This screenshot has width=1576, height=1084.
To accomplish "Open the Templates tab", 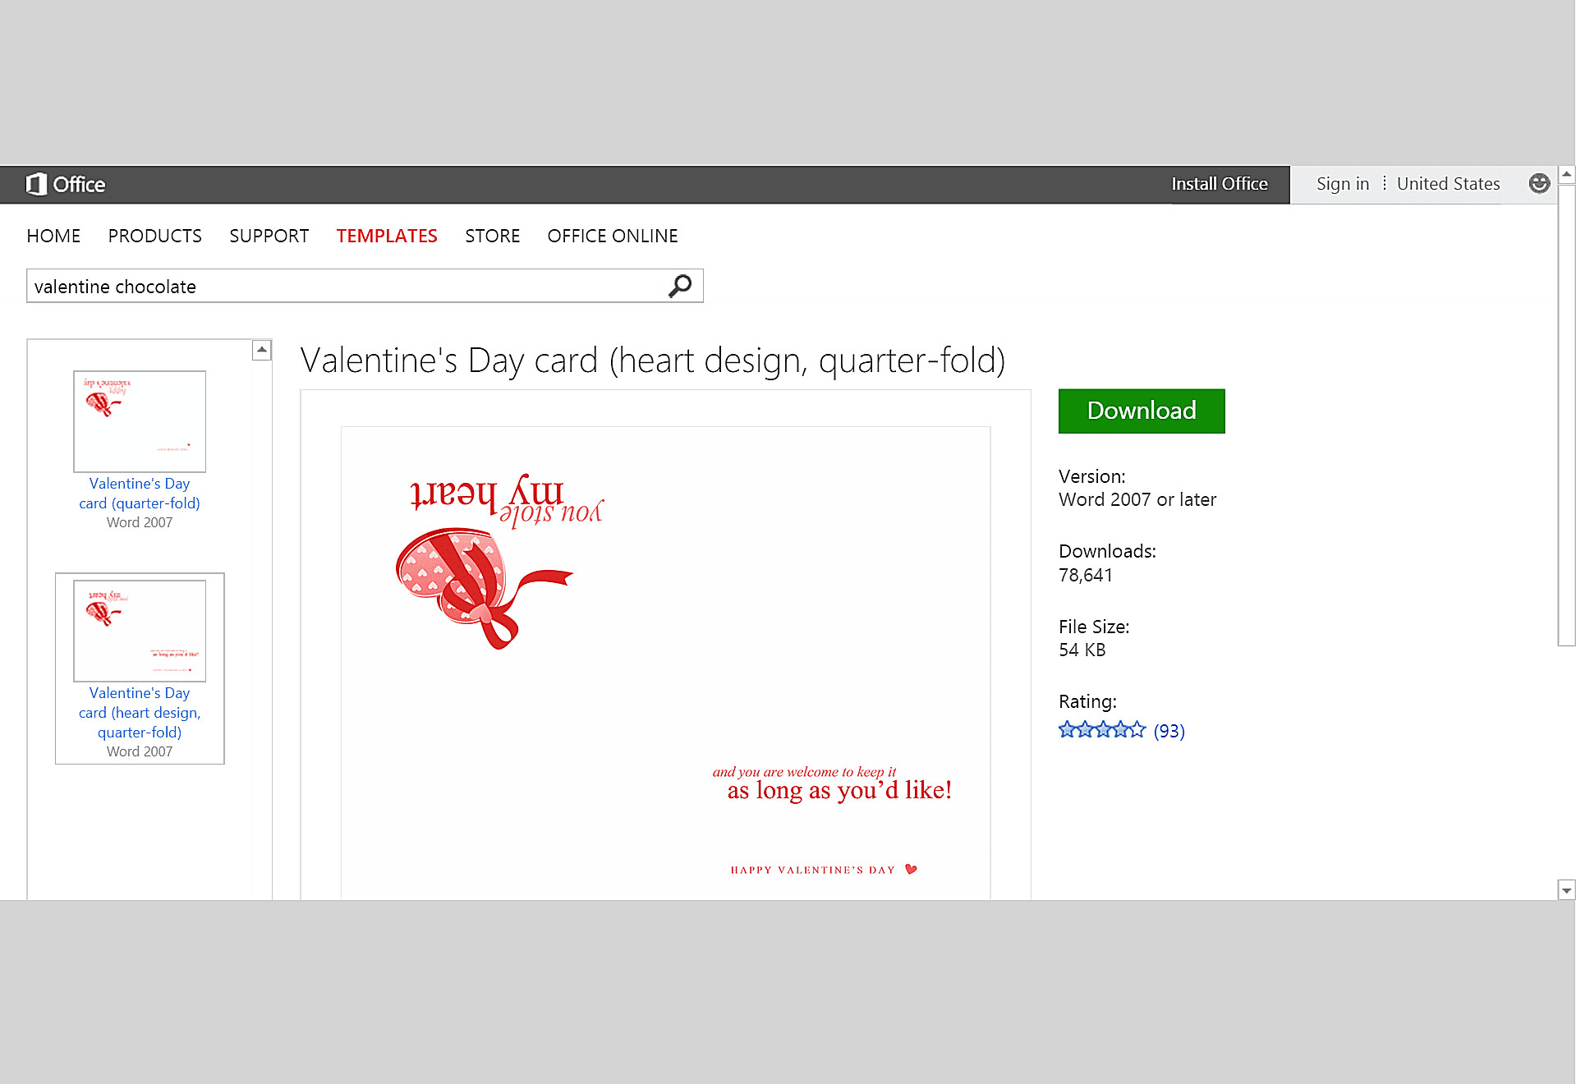I will coord(387,236).
